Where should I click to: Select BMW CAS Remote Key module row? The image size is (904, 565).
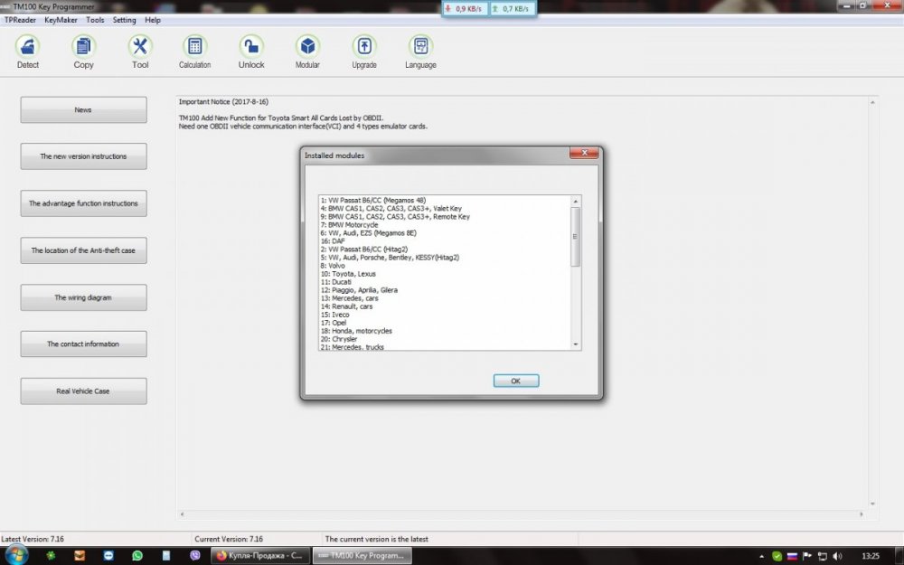(395, 217)
